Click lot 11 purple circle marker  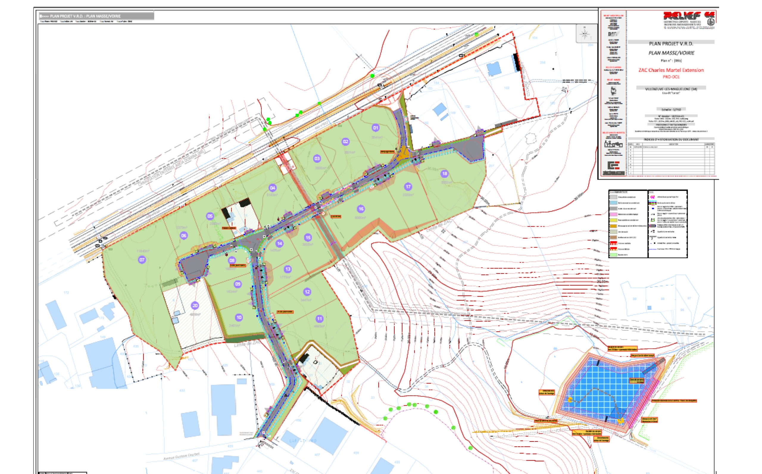(x=319, y=318)
